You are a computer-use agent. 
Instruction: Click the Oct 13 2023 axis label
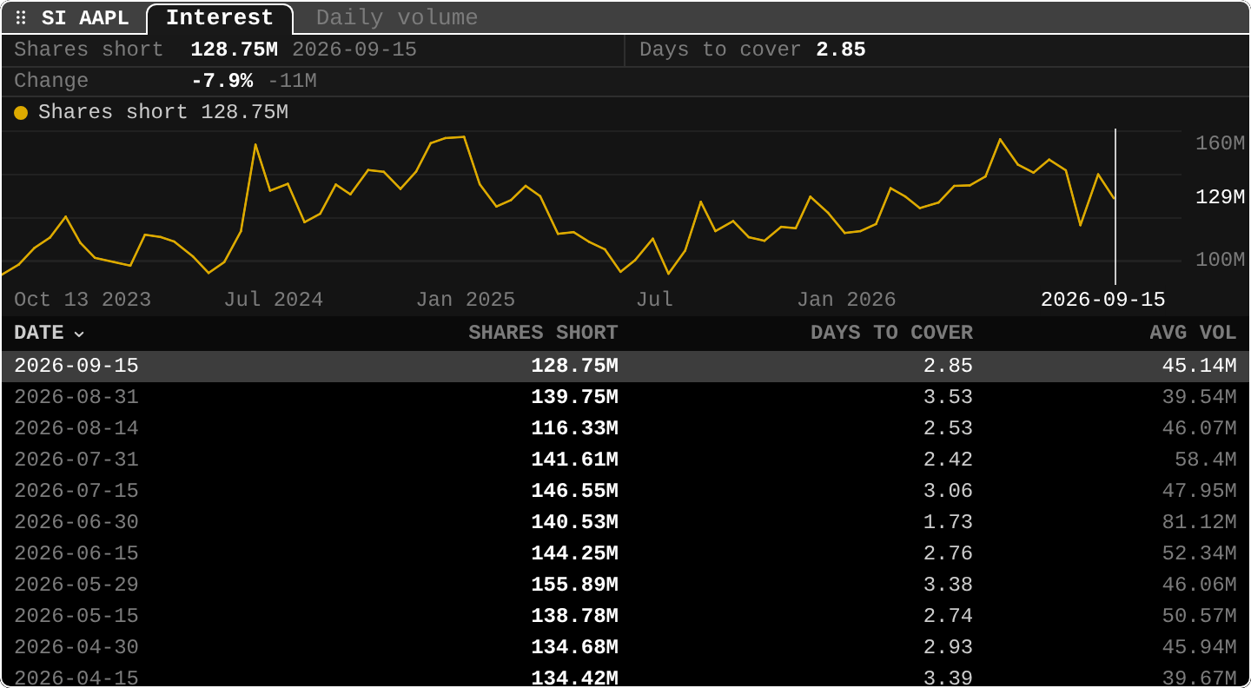click(83, 300)
